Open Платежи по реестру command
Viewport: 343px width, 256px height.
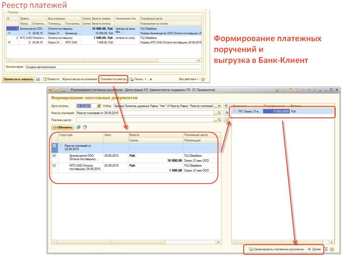pyautogui.click(x=113, y=79)
